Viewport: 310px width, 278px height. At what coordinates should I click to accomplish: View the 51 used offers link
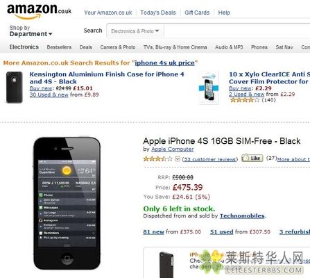point(221,232)
